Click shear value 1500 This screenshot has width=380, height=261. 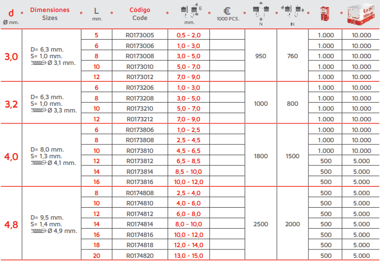pyautogui.click(x=292, y=156)
